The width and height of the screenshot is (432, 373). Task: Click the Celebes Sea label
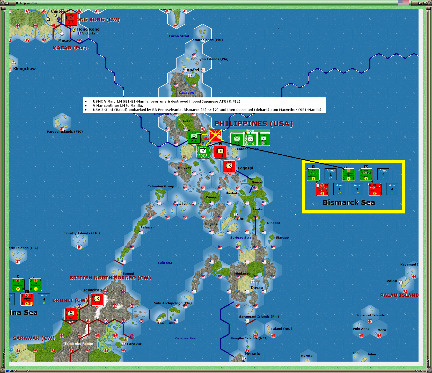pyautogui.click(x=185, y=338)
